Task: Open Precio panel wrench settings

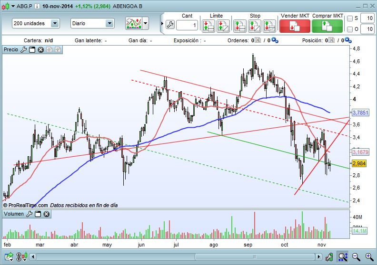Action: click(x=24, y=50)
